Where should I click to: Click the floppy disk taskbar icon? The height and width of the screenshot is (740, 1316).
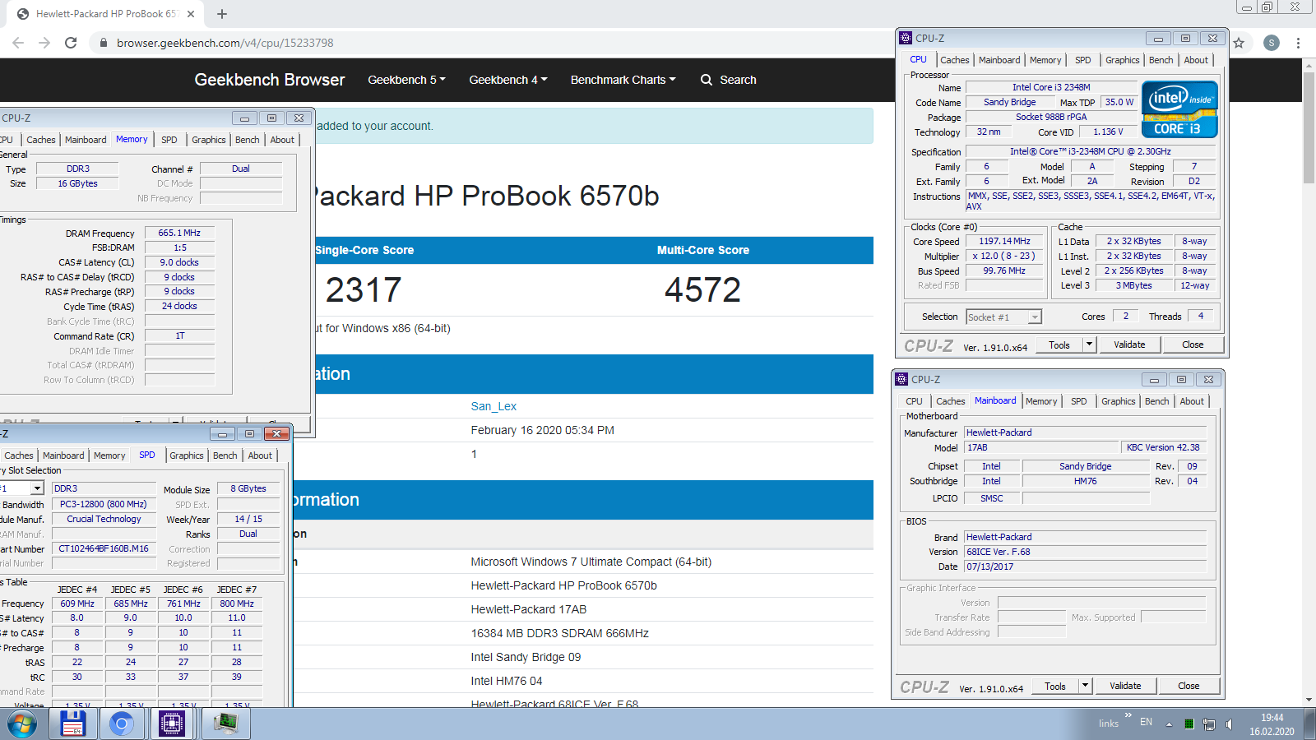click(x=73, y=724)
